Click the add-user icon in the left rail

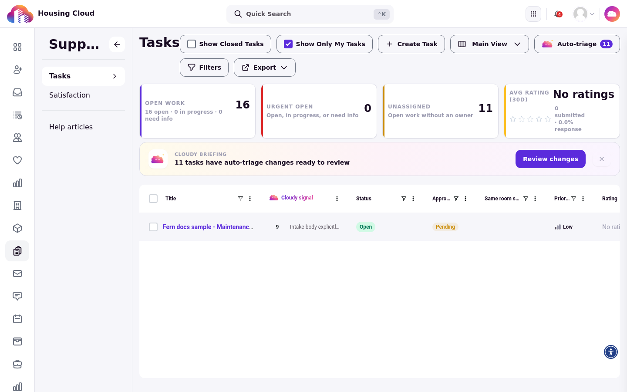click(17, 70)
